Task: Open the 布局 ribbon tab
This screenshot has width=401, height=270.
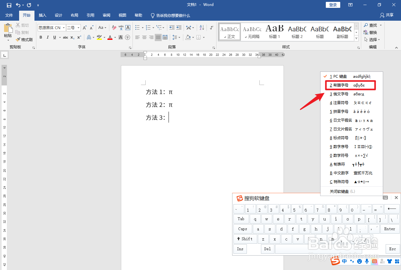Action: point(75,15)
